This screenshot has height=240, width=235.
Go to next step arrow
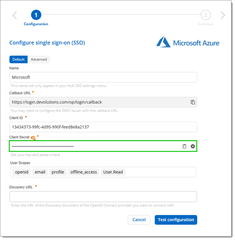pyautogui.click(x=223, y=15)
